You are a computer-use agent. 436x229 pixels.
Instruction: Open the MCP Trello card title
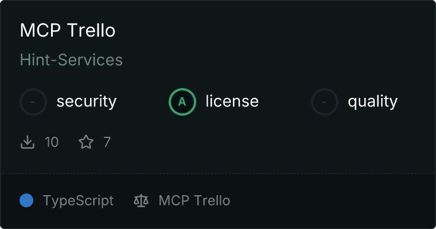68,30
